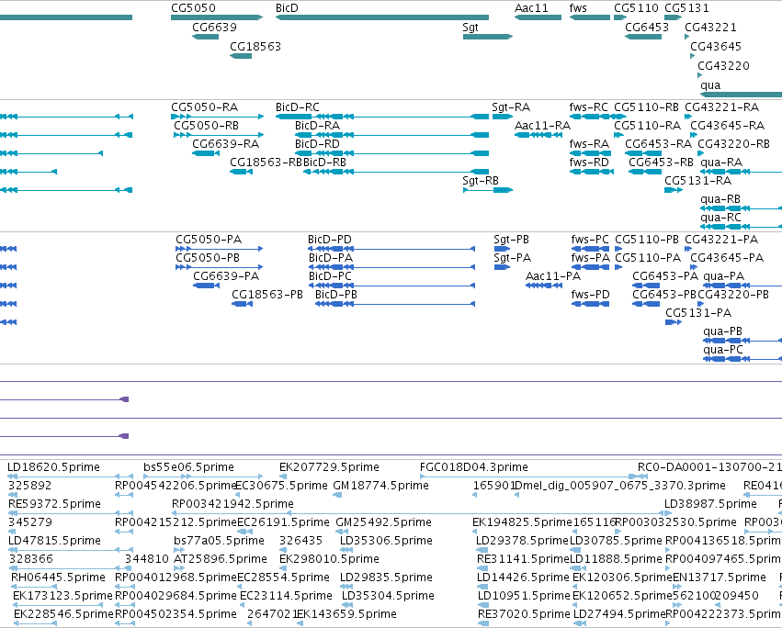Click the LD29835.5prime EST label
Image resolution: width=782 pixels, height=628 pixels.
coord(386,578)
